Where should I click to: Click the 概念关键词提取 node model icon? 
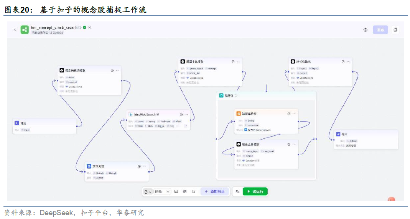pyautogui.click(x=62, y=70)
